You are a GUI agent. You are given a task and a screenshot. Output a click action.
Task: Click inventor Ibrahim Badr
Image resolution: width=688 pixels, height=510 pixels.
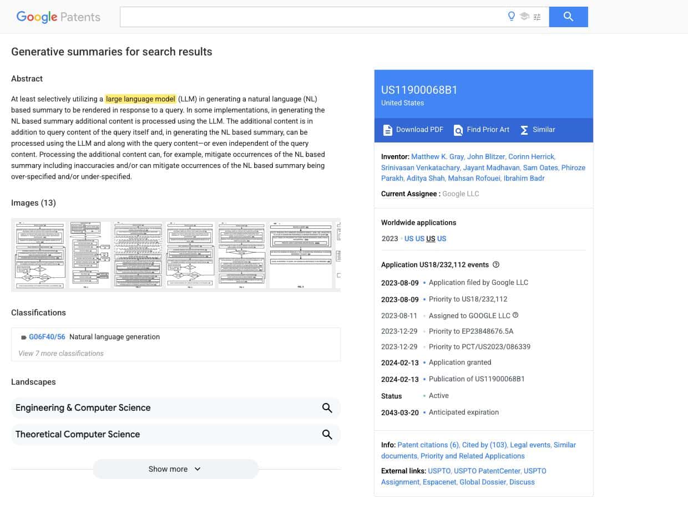click(524, 178)
